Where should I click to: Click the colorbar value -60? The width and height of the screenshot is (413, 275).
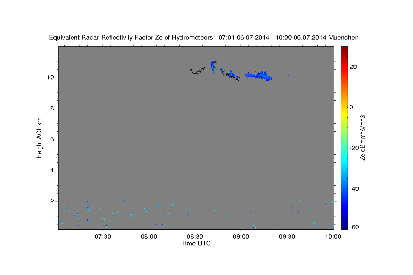354,227
